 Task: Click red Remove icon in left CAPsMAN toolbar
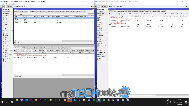[x=18, y=14]
